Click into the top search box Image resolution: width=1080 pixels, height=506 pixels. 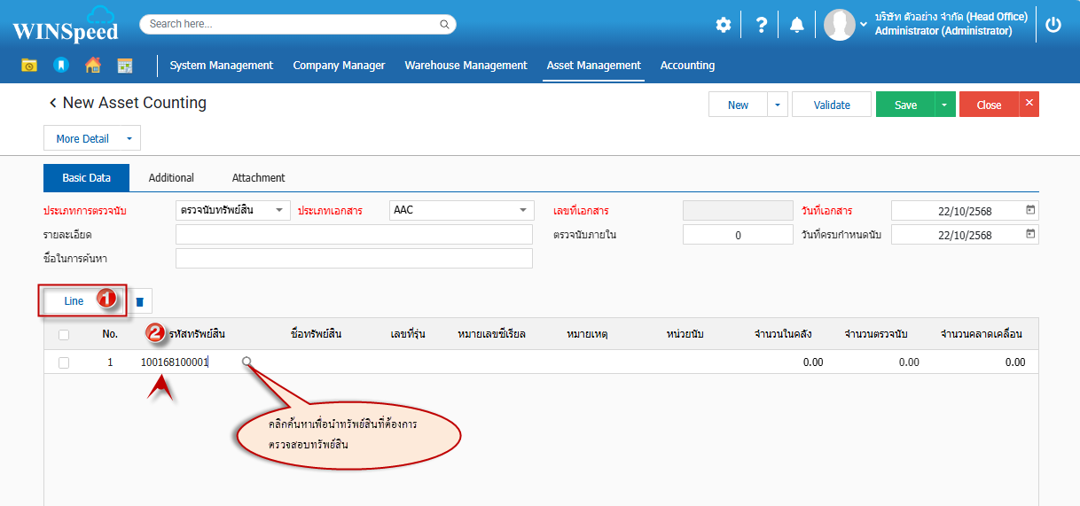(297, 24)
